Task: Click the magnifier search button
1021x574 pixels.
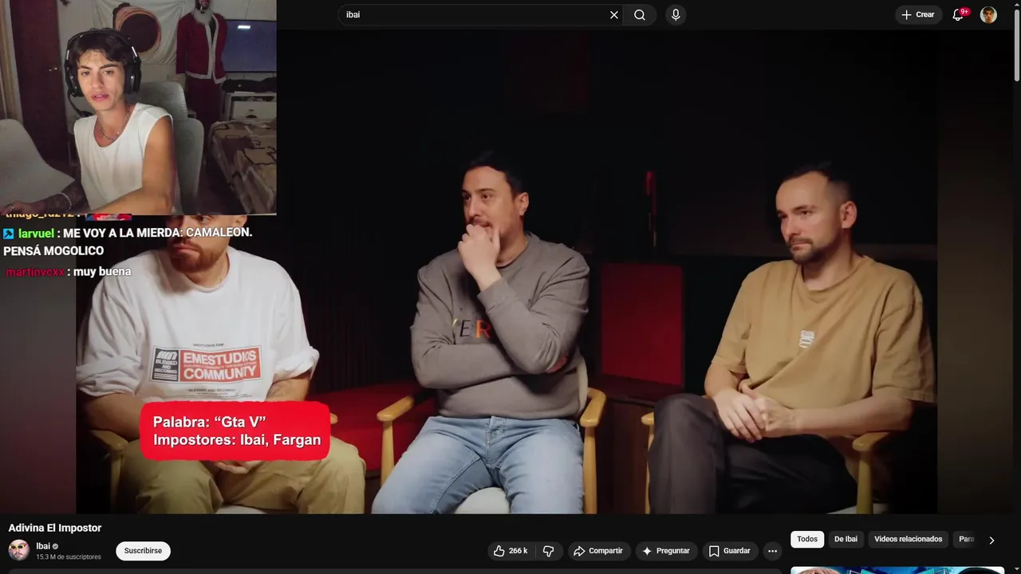Action: tap(640, 14)
